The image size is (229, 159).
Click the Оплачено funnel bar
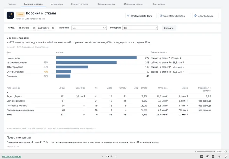click(63, 76)
